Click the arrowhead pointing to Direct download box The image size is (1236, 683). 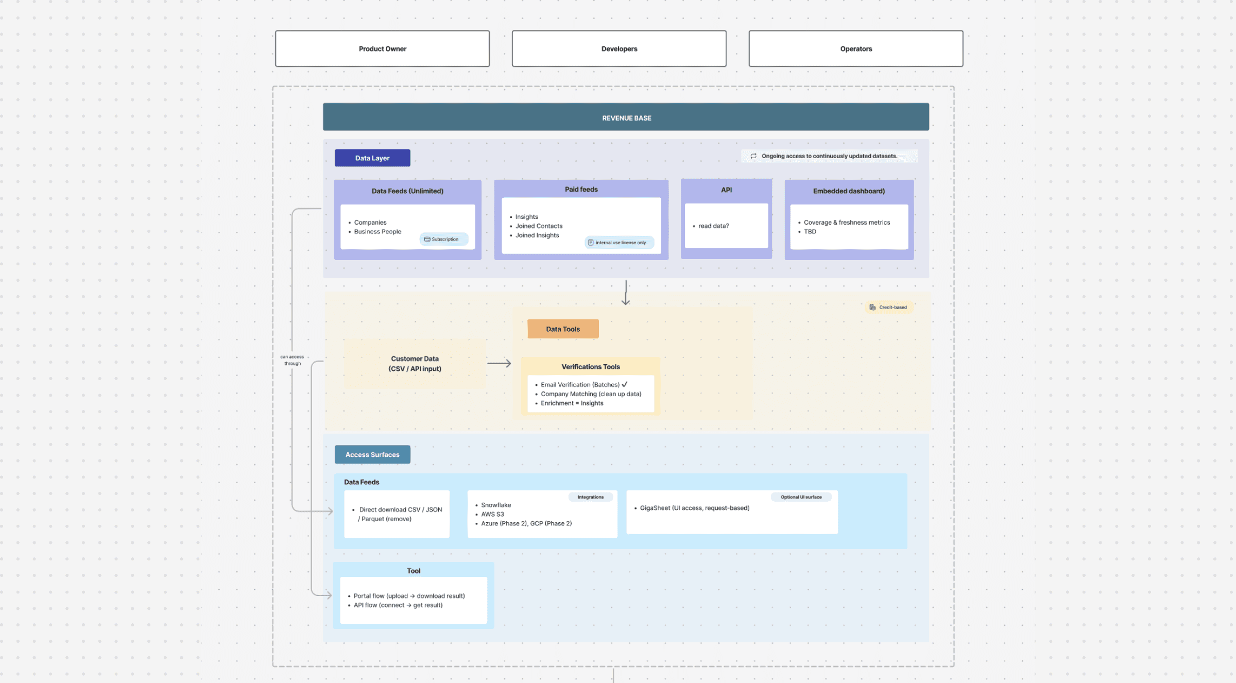(330, 511)
